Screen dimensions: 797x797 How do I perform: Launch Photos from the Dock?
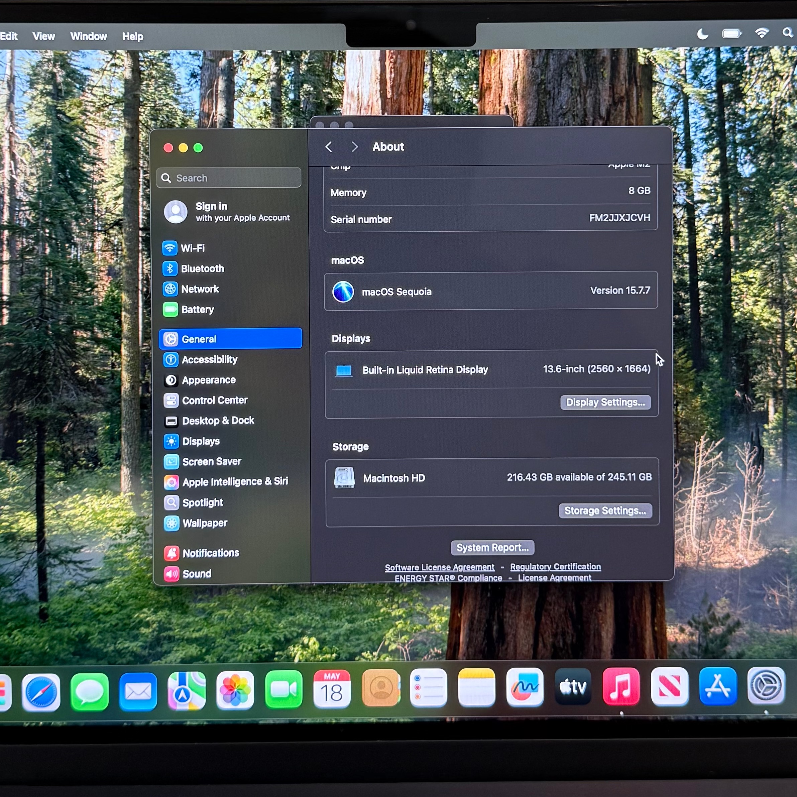[x=235, y=690]
